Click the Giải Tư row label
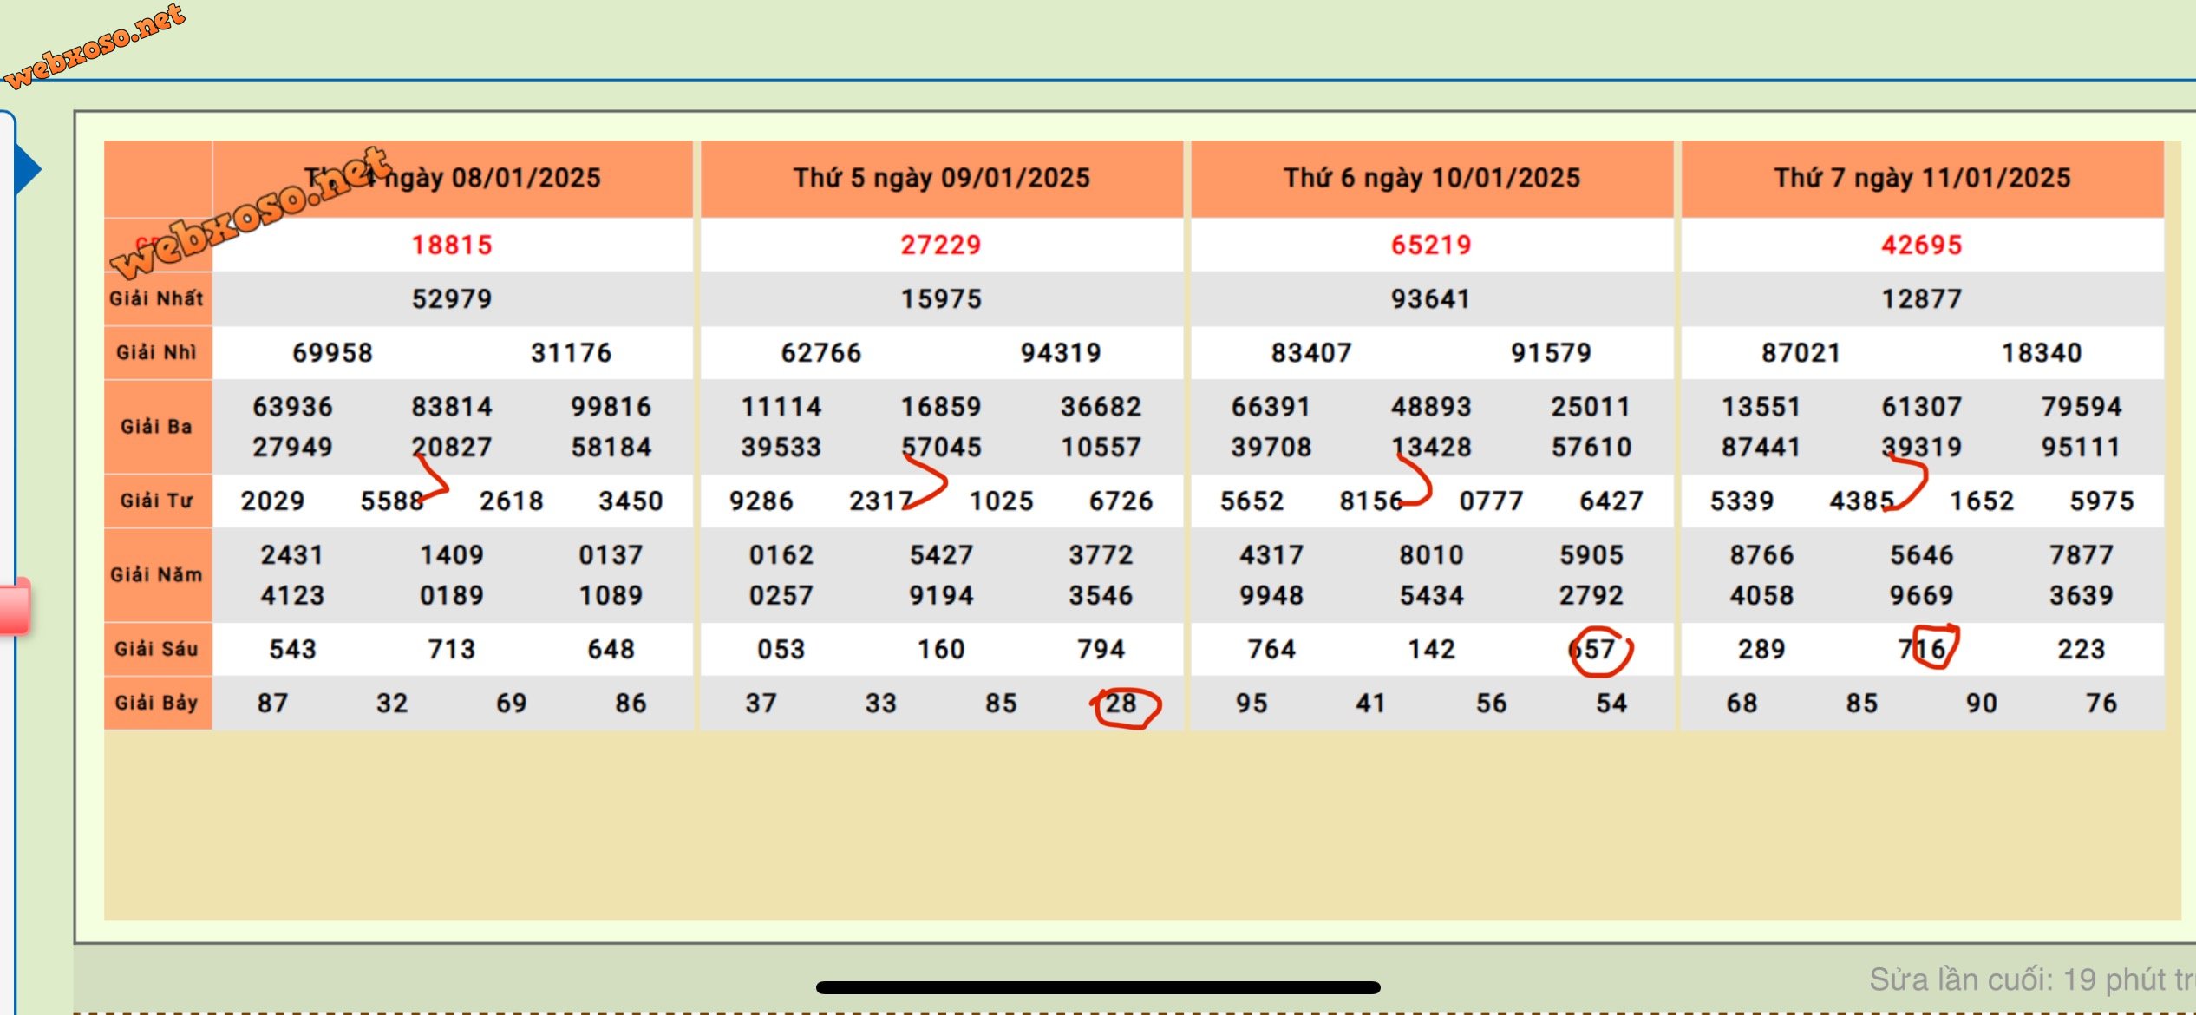2196x1015 pixels. [157, 501]
